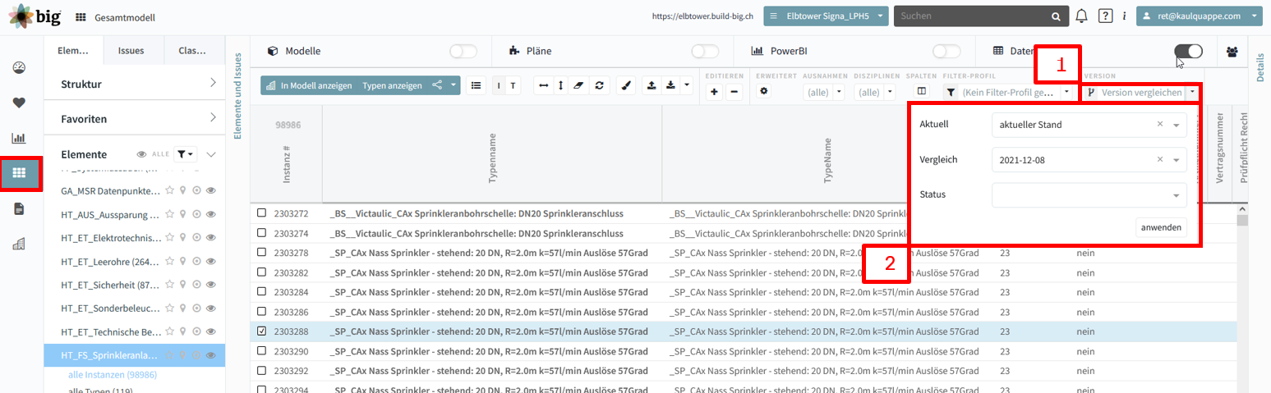This screenshot has height=393, width=1271.
Task: Click the pin icon on HT_ET_Sicherheit row
Action: (x=183, y=286)
